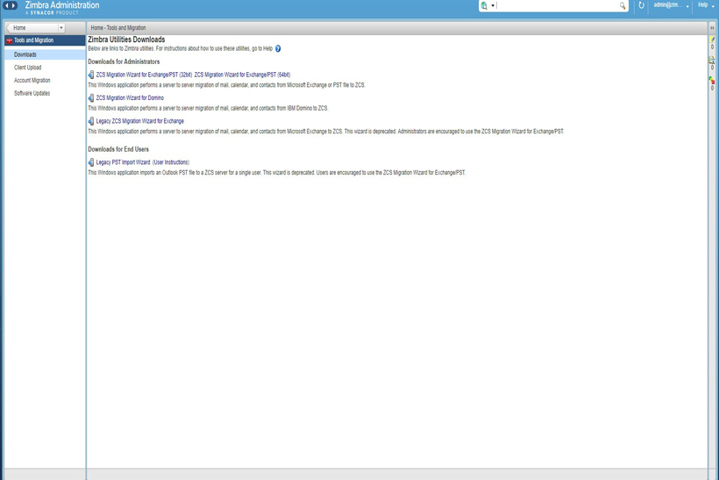Viewport: 719px width, 480px height.
Task: Open Legacy PST Import Wizard link
Action: click(x=123, y=162)
